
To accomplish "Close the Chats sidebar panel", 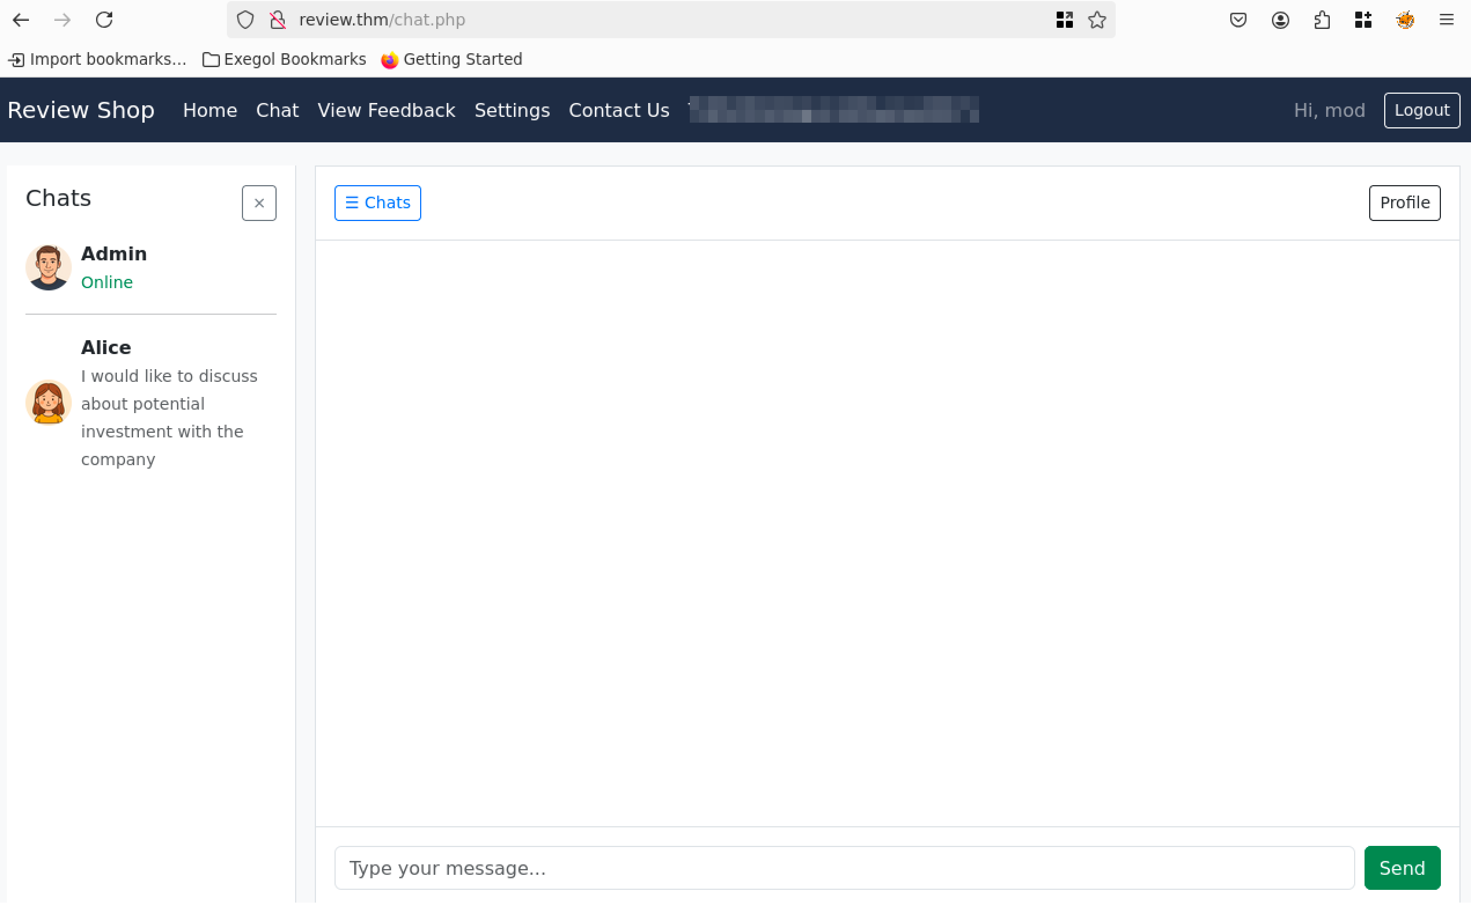I will (259, 204).
